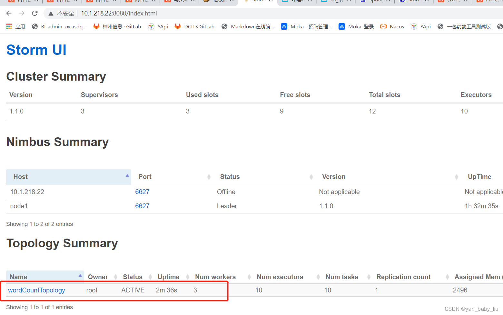Click the Topology Summary heading
This screenshot has height=315, width=503.
point(62,243)
